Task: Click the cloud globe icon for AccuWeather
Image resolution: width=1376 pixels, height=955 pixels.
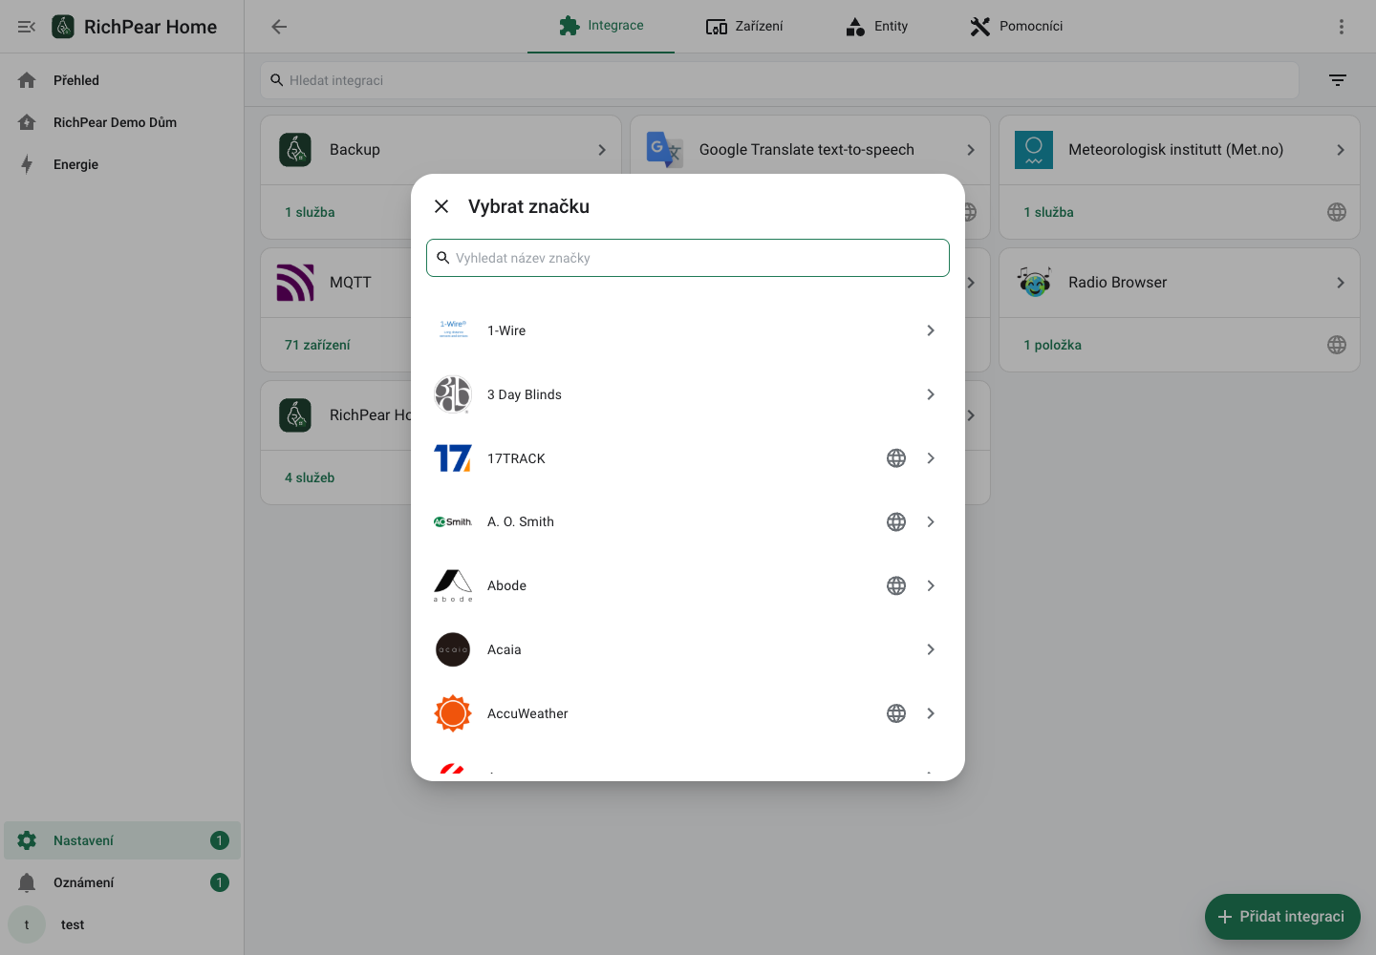Action: pos(896,713)
